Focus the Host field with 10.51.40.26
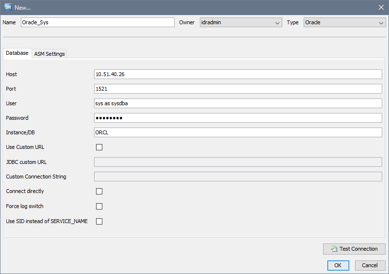The width and height of the screenshot is (389, 274). click(238, 74)
